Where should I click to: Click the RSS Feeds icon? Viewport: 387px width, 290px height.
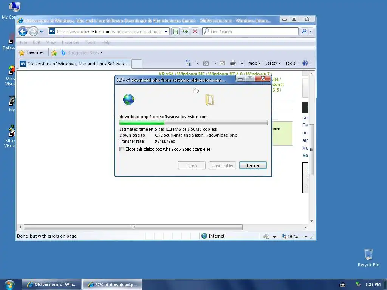[x=206, y=63]
